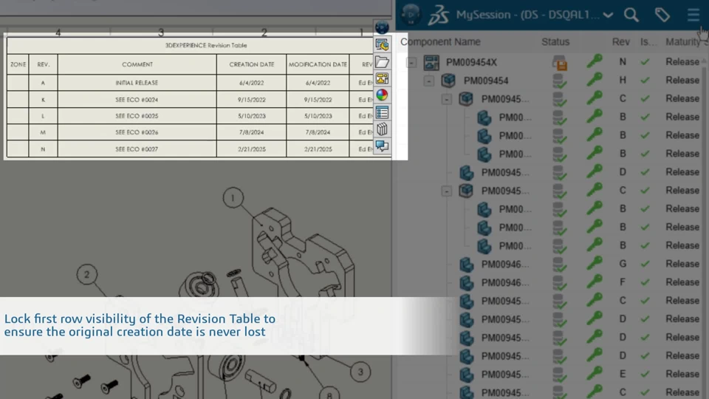The height and width of the screenshot is (399, 709).
Task: Click the 'COMMENT' header cell
Action: coord(137,64)
